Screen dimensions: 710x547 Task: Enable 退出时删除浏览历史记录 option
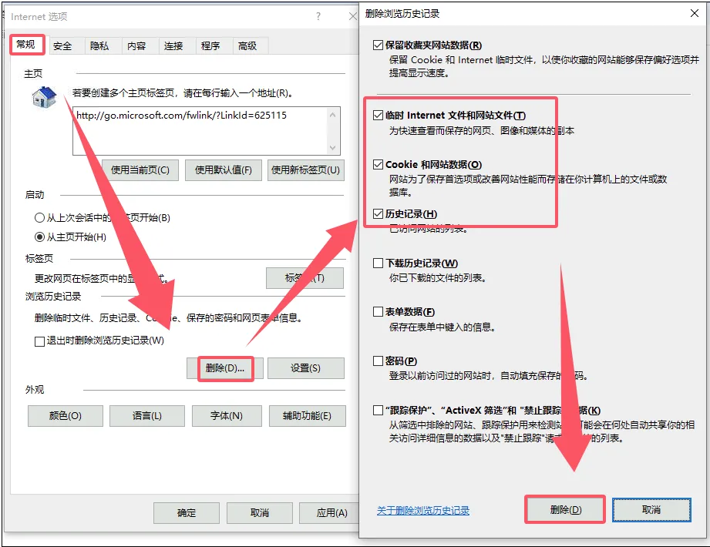pos(40,341)
